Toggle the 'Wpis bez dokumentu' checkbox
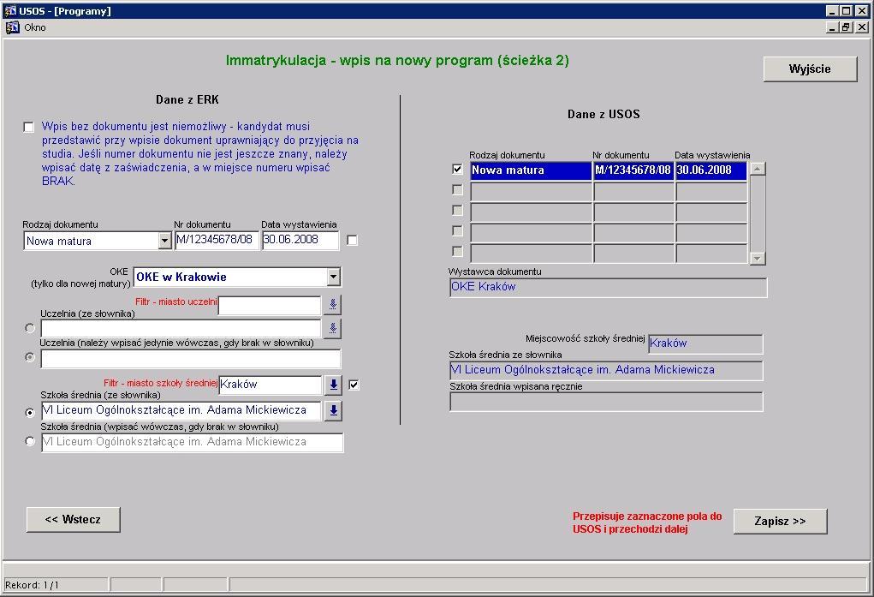This screenshot has width=874, height=597. pos(28,128)
